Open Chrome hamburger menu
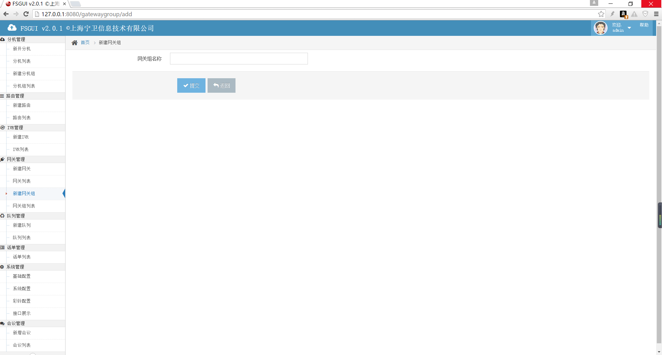The height and width of the screenshot is (355, 662). [656, 14]
